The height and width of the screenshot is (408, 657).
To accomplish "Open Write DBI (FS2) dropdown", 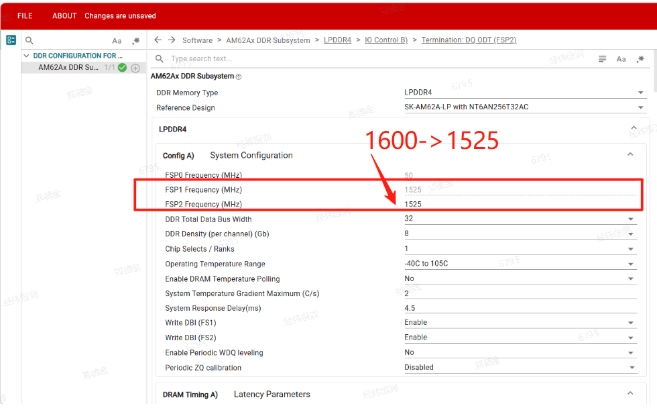I will [x=520, y=337].
